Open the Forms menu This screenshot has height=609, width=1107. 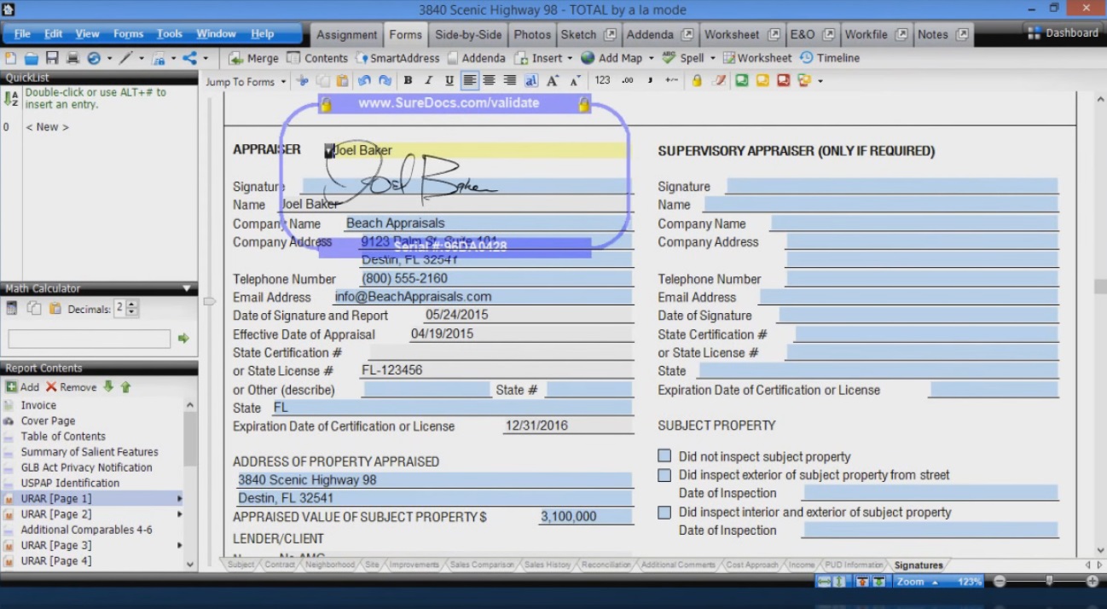pyautogui.click(x=128, y=34)
